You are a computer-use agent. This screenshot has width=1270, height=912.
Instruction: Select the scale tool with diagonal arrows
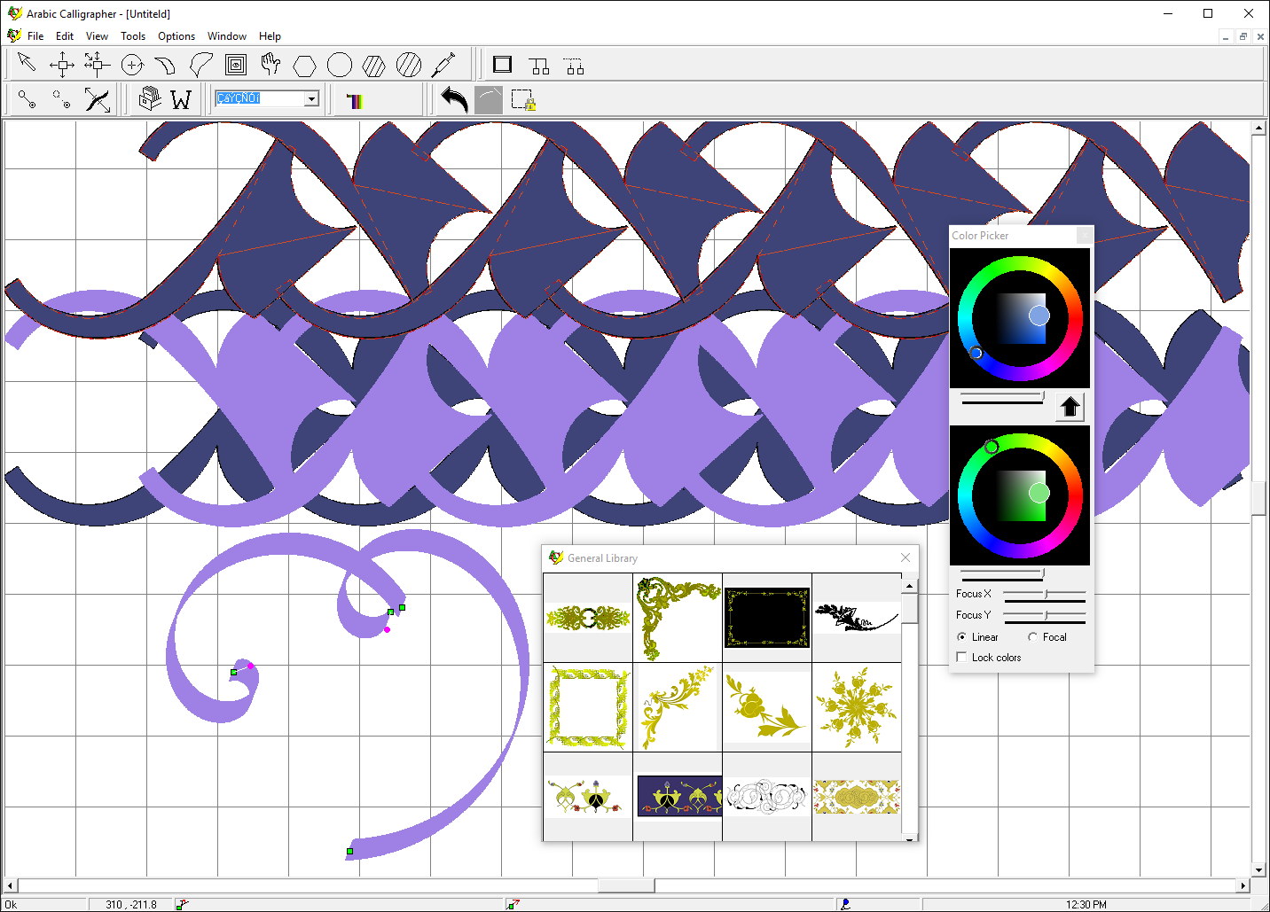click(x=97, y=64)
